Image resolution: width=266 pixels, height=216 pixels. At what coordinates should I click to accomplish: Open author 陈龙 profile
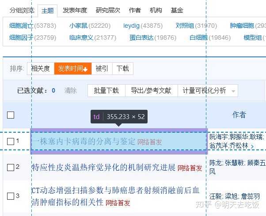click(216, 163)
